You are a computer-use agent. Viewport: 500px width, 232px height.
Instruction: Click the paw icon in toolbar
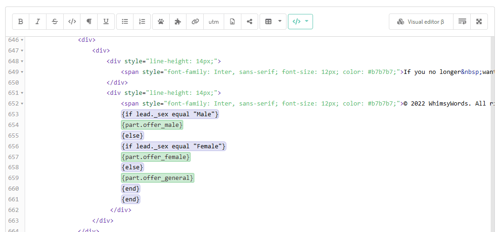point(161,22)
